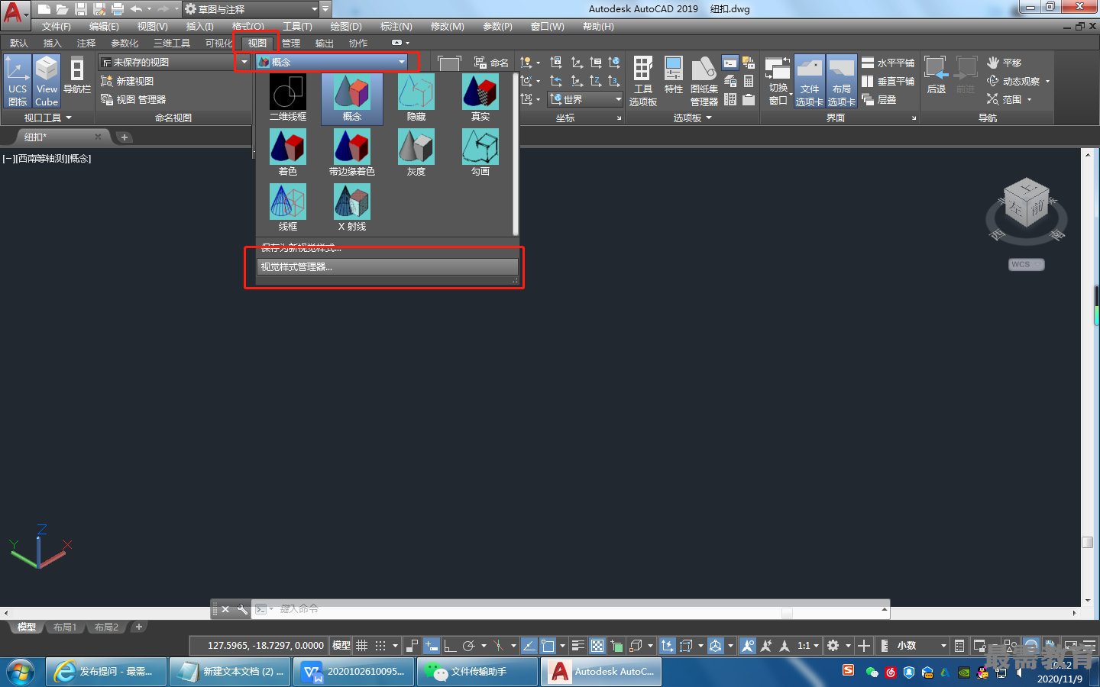Open the 范围 zoom extents dropdown arrow

[1029, 99]
